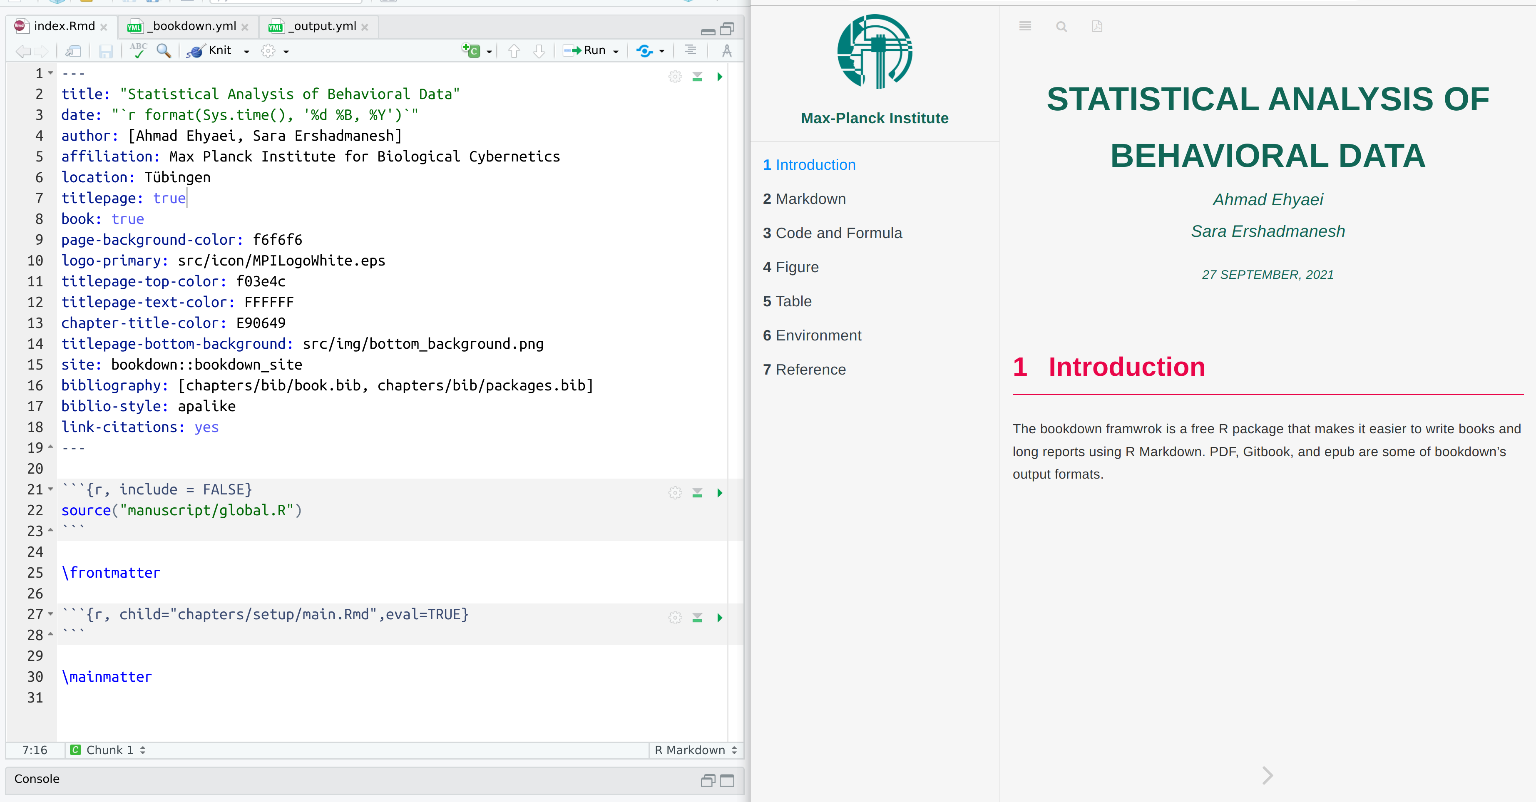Run the current line or selection

[584, 51]
